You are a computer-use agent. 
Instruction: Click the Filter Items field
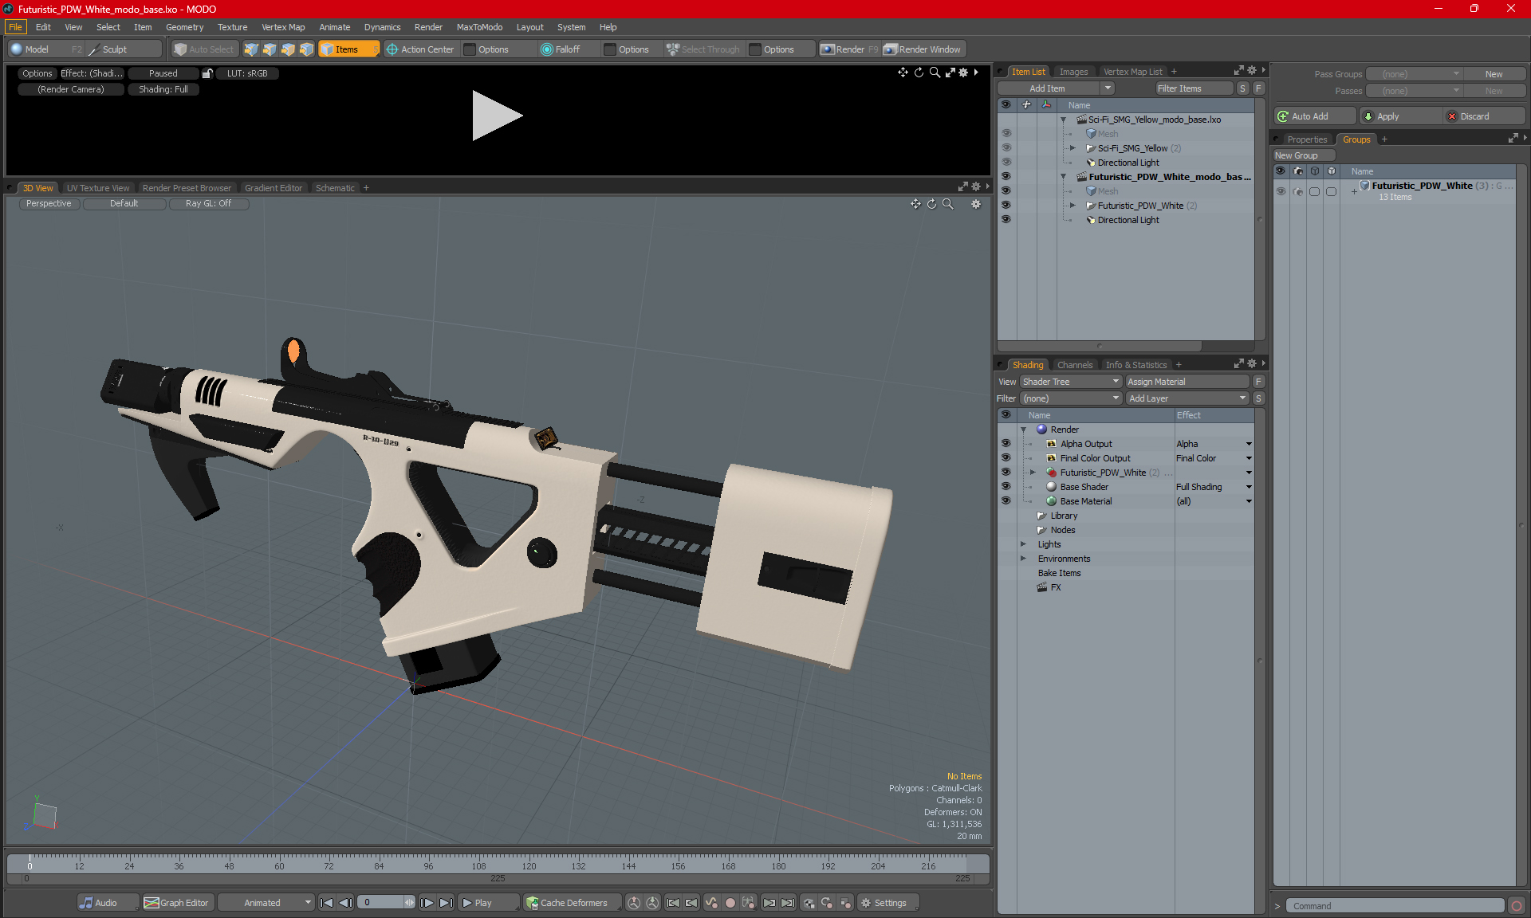pyautogui.click(x=1194, y=88)
